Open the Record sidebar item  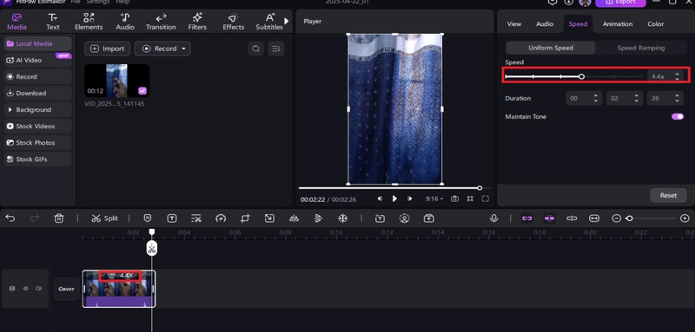click(37, 76)
